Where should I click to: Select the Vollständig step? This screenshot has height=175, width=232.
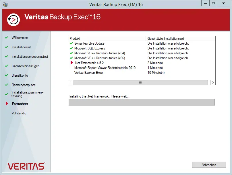click(x=19, y=113)
